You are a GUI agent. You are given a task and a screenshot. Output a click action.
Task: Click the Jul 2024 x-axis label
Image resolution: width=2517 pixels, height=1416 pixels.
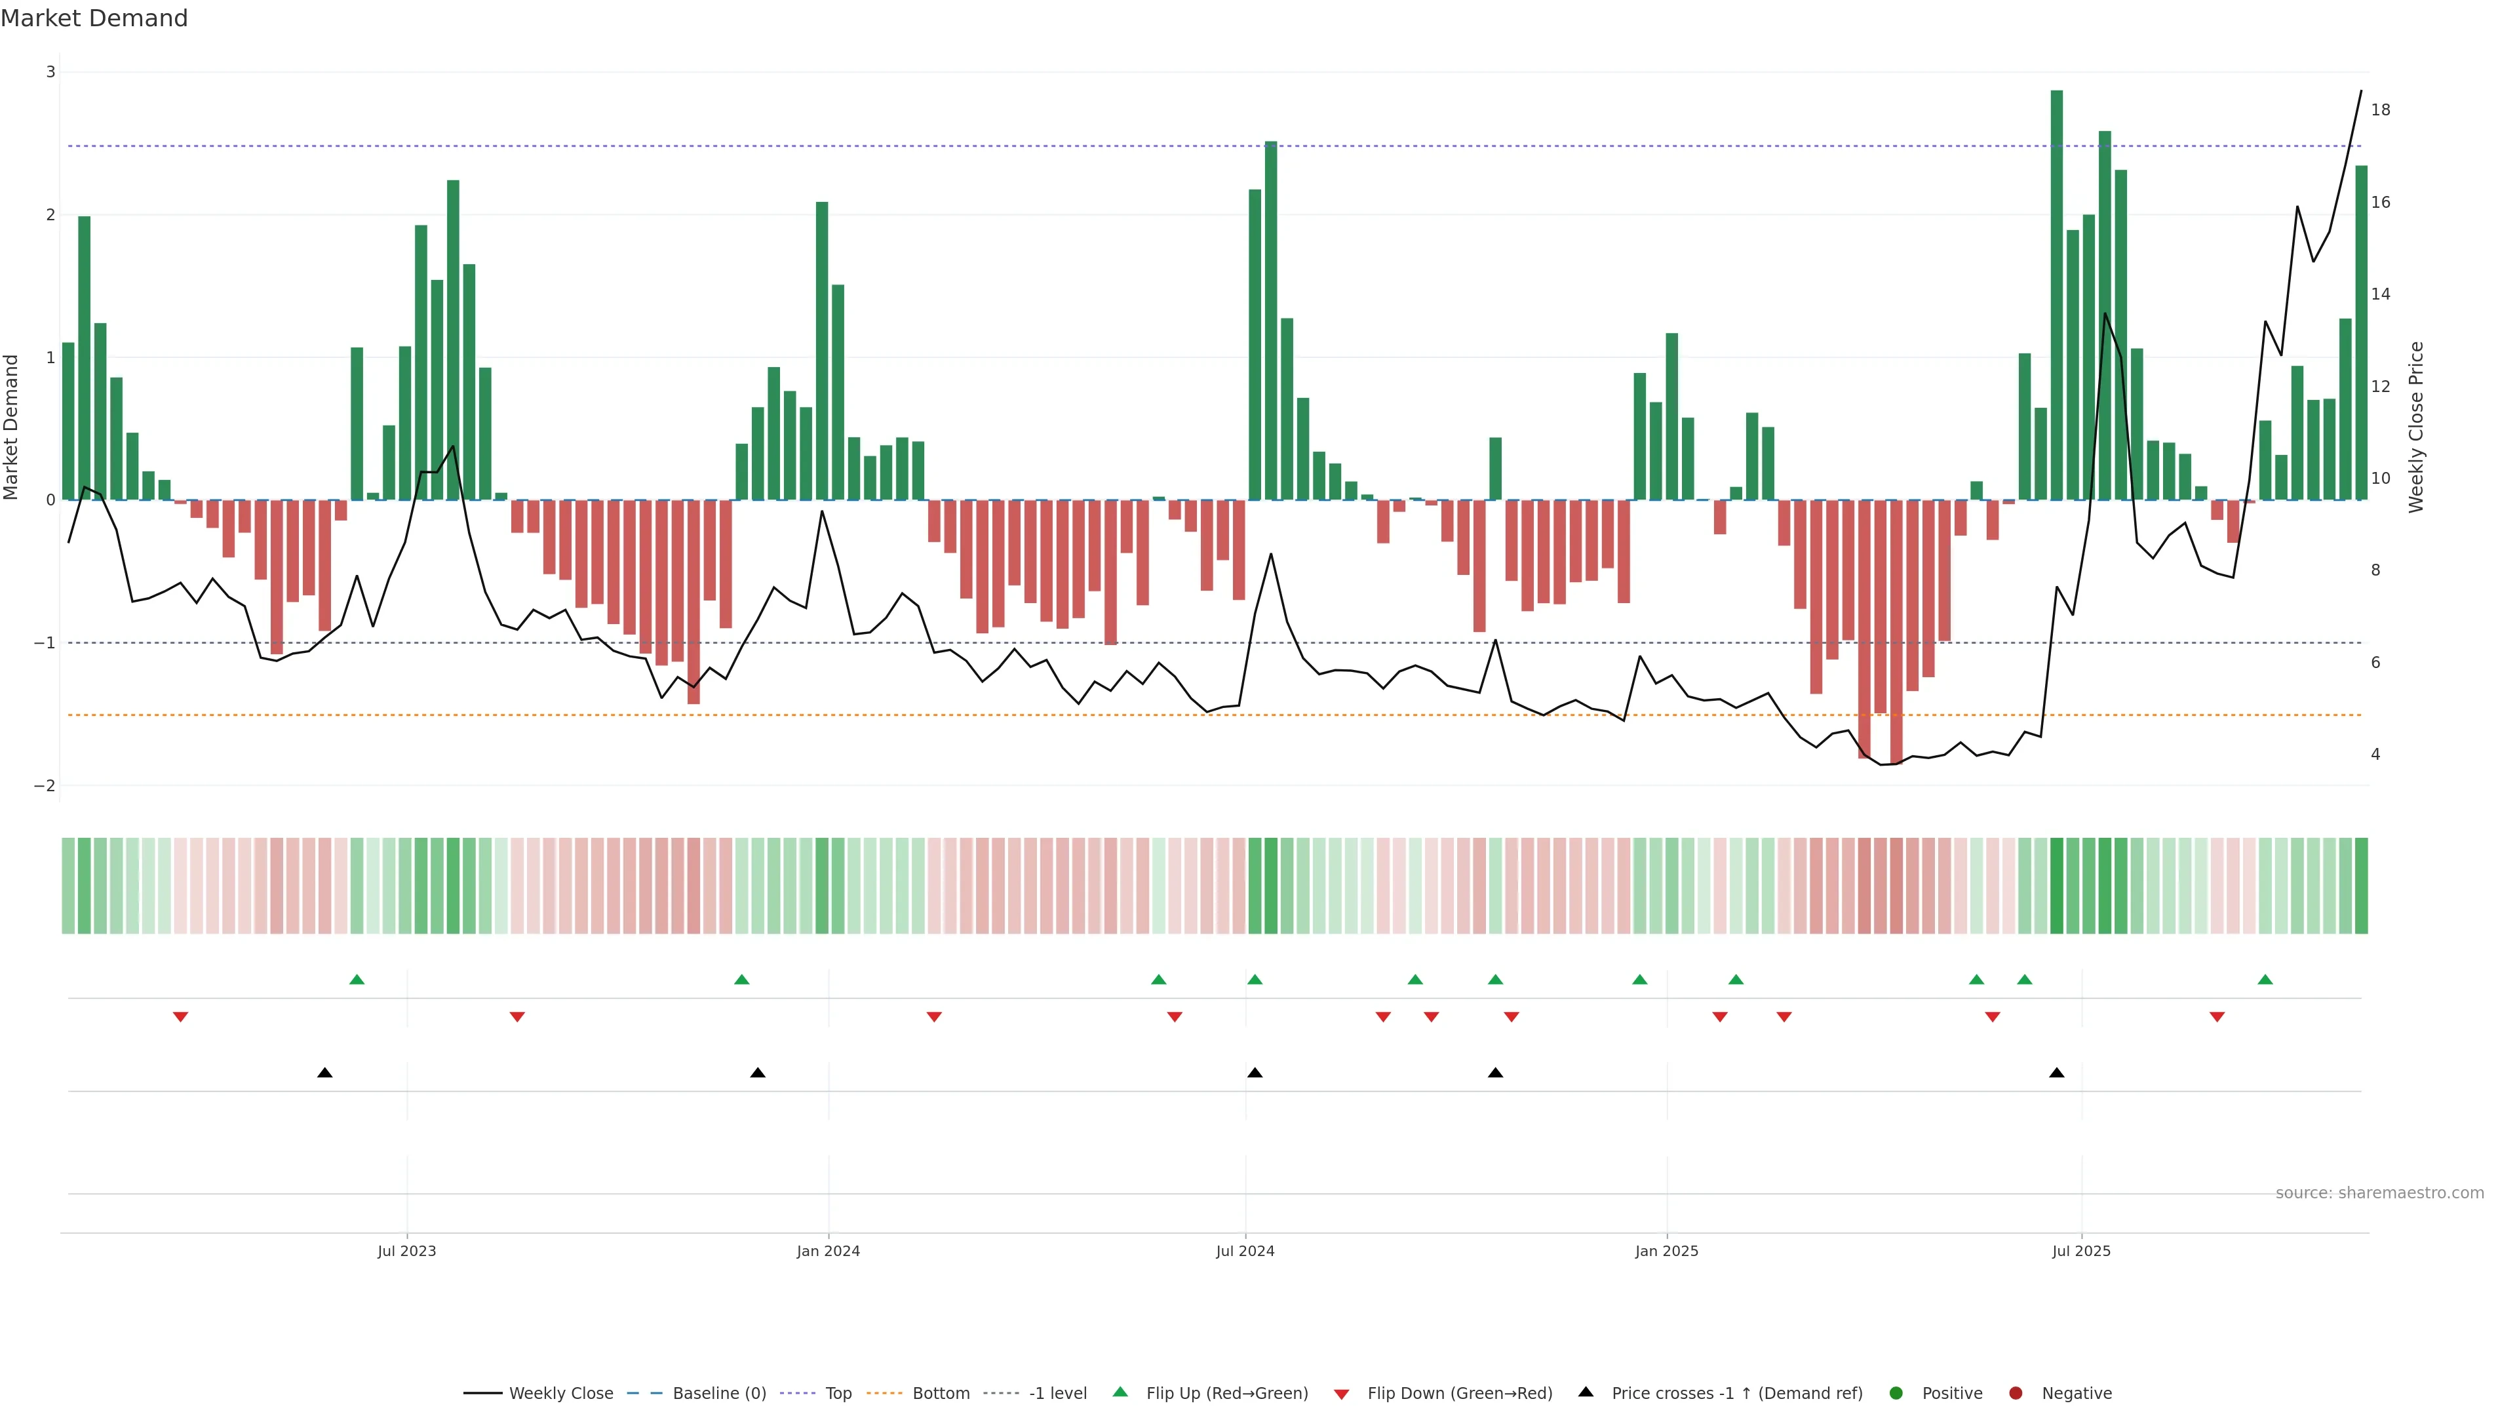[1245, 1251]
